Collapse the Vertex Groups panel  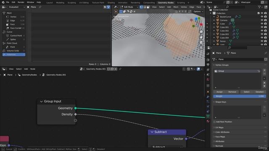[214, 65]
